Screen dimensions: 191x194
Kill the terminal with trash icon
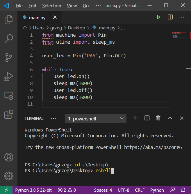pyautogui.click(x=158, y=118)
